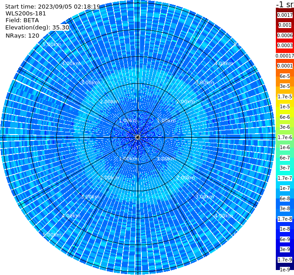
Task: Click the 2.00km range label, northeast quadrant
Action: pyautogui.click(x=186, y=101)
